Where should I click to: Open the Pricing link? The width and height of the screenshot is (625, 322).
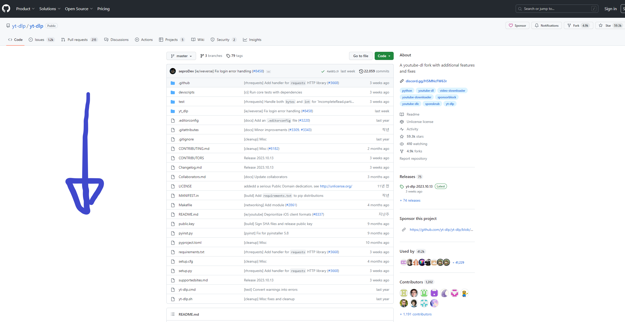point(103,9)
